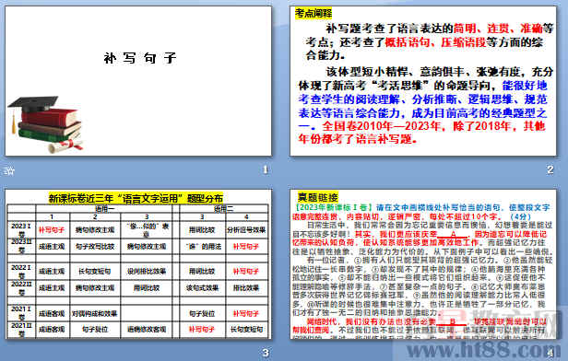The width and height of the screenshot is (568, 361).
Task: Select slide 3 thumbnail with 题型分布 table
Action: pyautogui.click(x=138, y=264)
